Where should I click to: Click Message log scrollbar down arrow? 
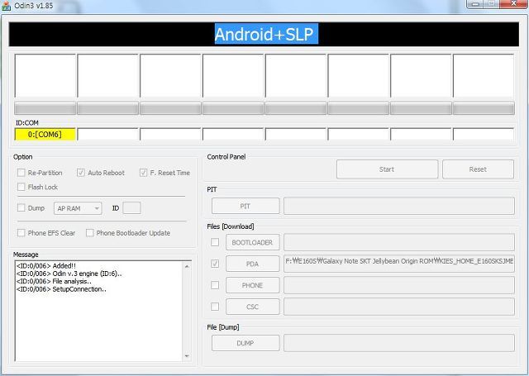point(187,356)
